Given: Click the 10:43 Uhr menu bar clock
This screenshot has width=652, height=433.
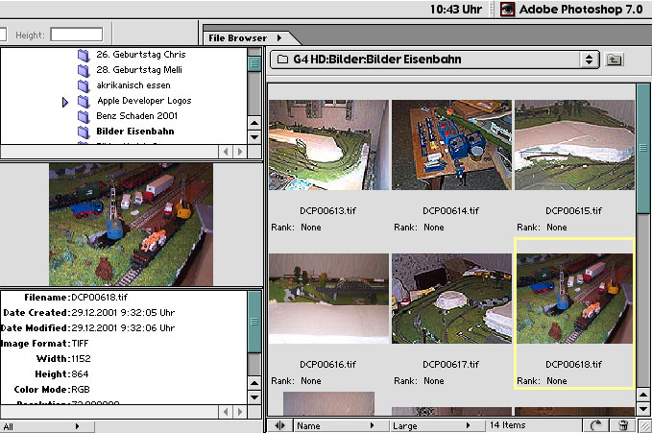Looking at the screenshot, I should point(456,10).
